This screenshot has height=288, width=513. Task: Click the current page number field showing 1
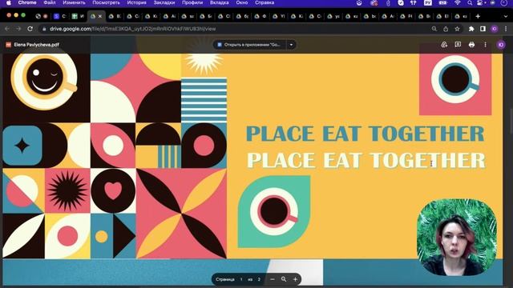pyautogui.click(x=241, y=279)
